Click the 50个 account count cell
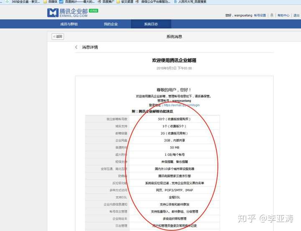This screenshot has width=301, height=231. click(x=174, y=119)
